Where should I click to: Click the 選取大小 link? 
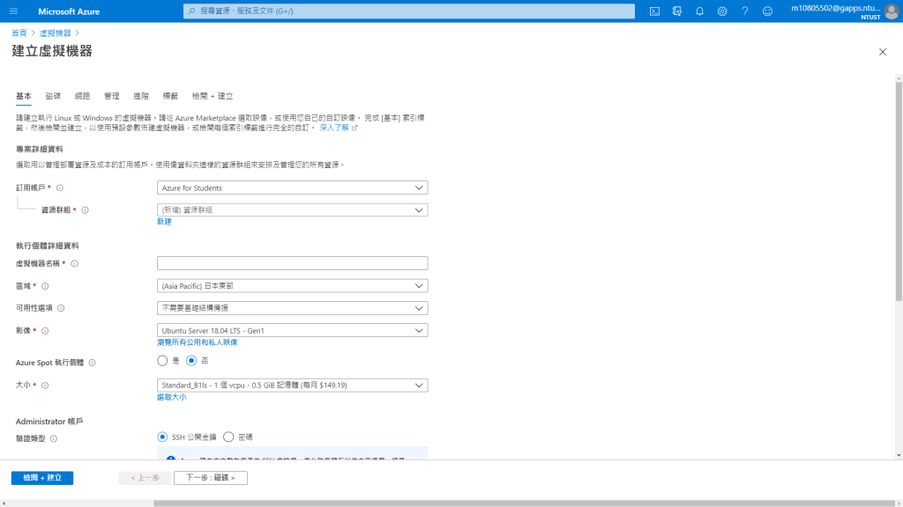tap(172, 397)
